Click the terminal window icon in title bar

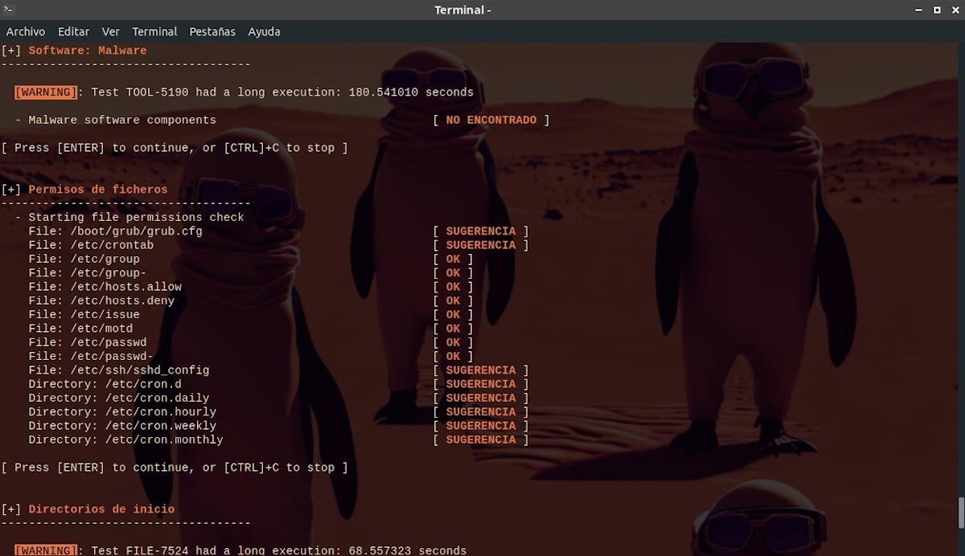click(10, 10)
